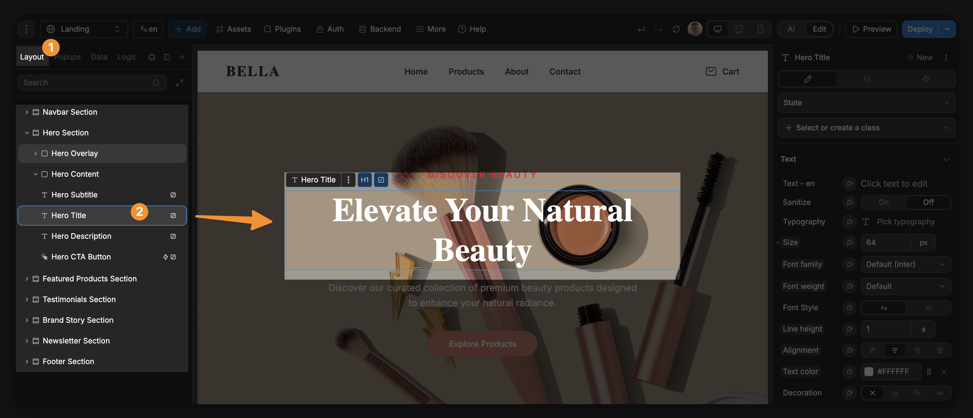The image size is (973, 418).
Task: Click the undo arrow icon
Action: point(641,29)
